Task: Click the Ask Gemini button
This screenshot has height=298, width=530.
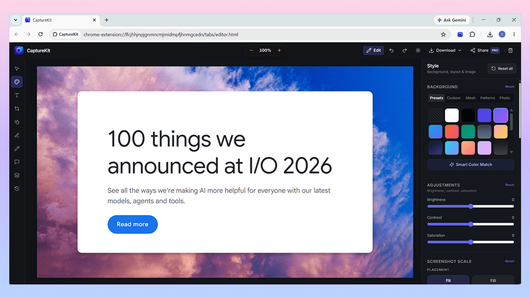Action: (x=451, y=20)
